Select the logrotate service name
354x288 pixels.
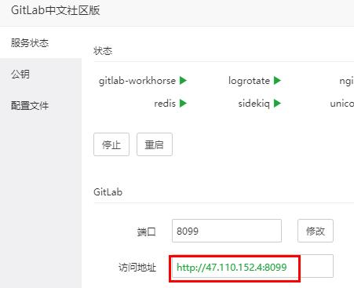click(x=249, y=81)
